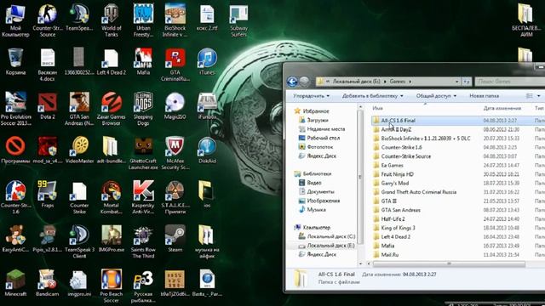Viewport: 545px width, 306px height.
Task: Select the Fraps desktop shortcut
Action: click(48, 195)
